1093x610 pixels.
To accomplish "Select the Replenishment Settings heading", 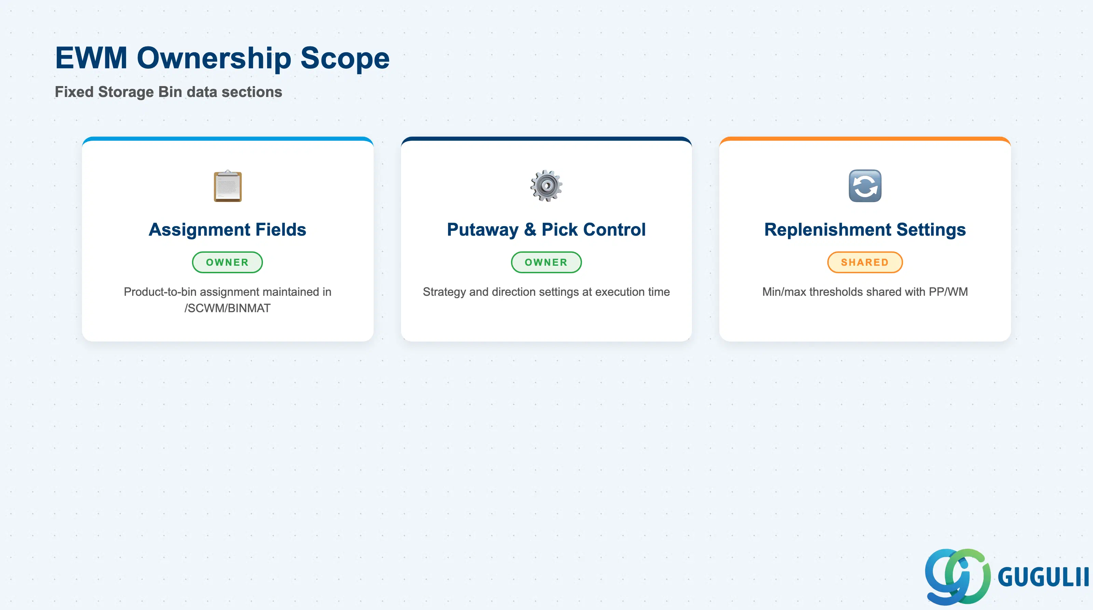I will (865, 230).
